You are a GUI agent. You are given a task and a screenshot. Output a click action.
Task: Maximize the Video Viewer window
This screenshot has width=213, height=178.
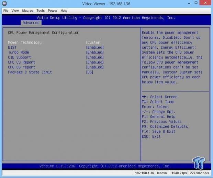(196, 3)
